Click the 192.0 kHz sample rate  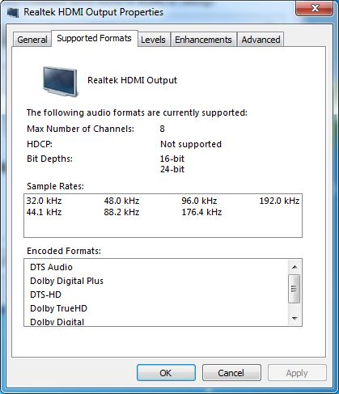279,201
